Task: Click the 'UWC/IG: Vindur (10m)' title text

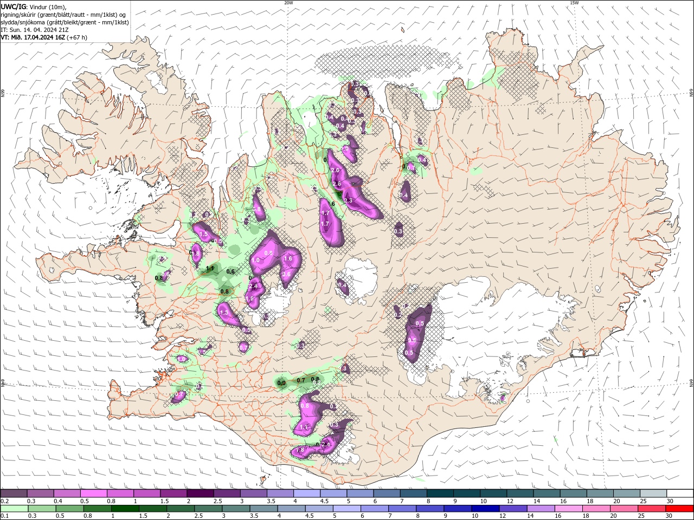Action: (33, 6)
